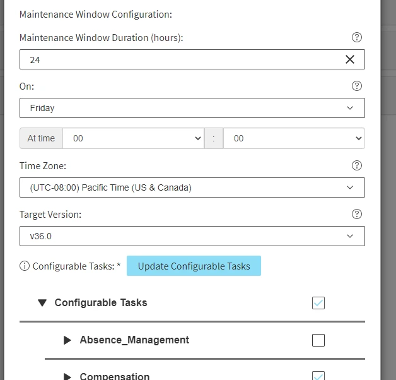Clear the duration field with X
The width and height of the screenshot is (396, 380).
coord(350,60)
